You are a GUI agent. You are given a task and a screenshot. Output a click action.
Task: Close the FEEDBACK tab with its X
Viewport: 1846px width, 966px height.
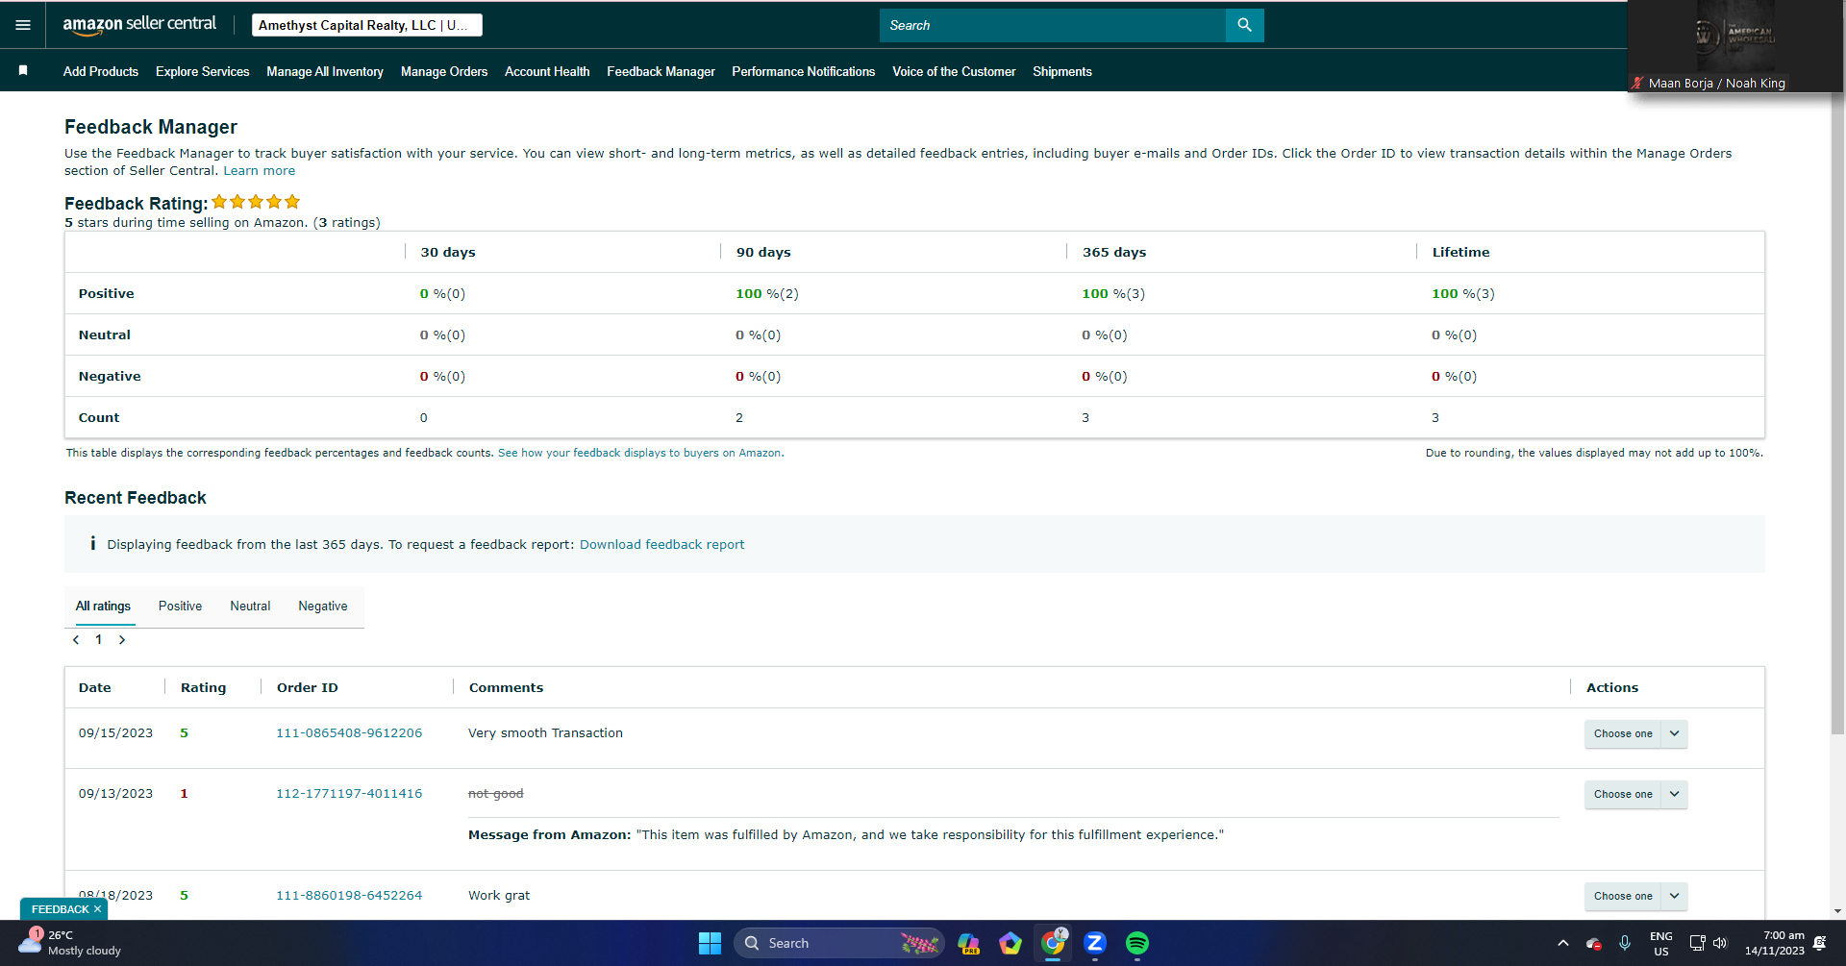pyautogui.click(x=97, y=909)
